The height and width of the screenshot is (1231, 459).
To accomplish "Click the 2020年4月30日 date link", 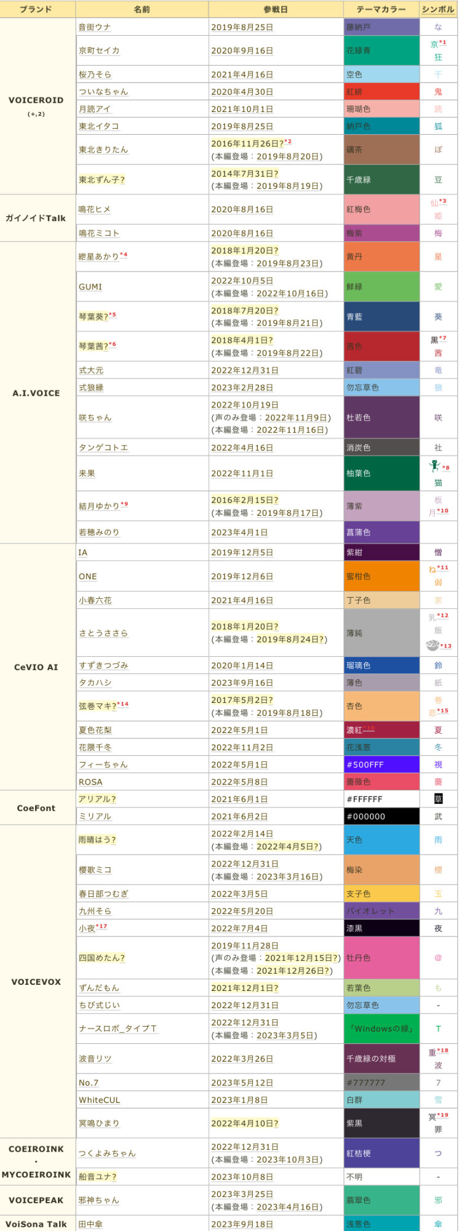I will click(242, 92).
